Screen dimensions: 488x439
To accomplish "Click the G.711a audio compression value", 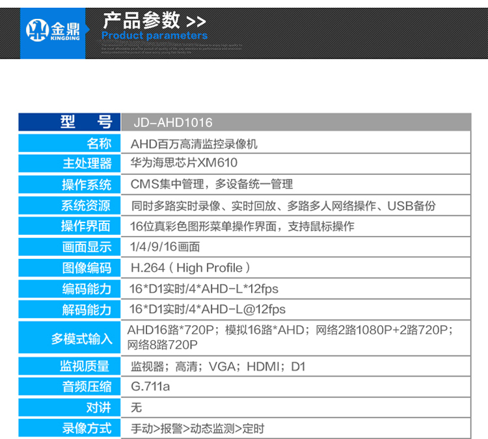I will [150, 387].
